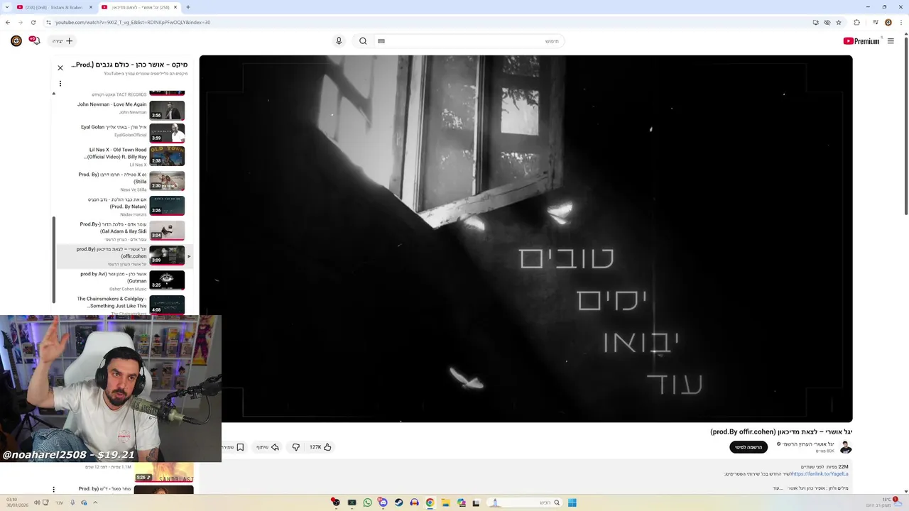Go forward in the browser
The image size is (909, 511).
click(21, 22)
